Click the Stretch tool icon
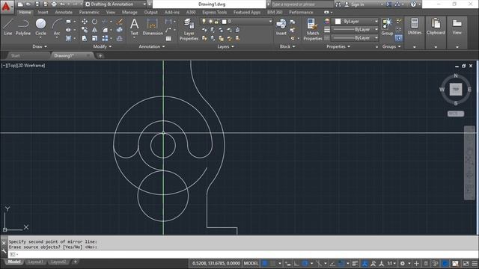The width and height of the screenshot is (479, 269). pyautogui.click(x=85, y=38)
